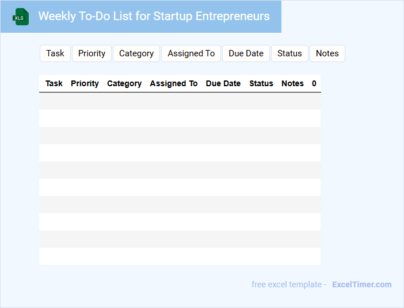Select the Assigned To column header
The width and height of the screenshot is (404, 308).
pos(174,83)
